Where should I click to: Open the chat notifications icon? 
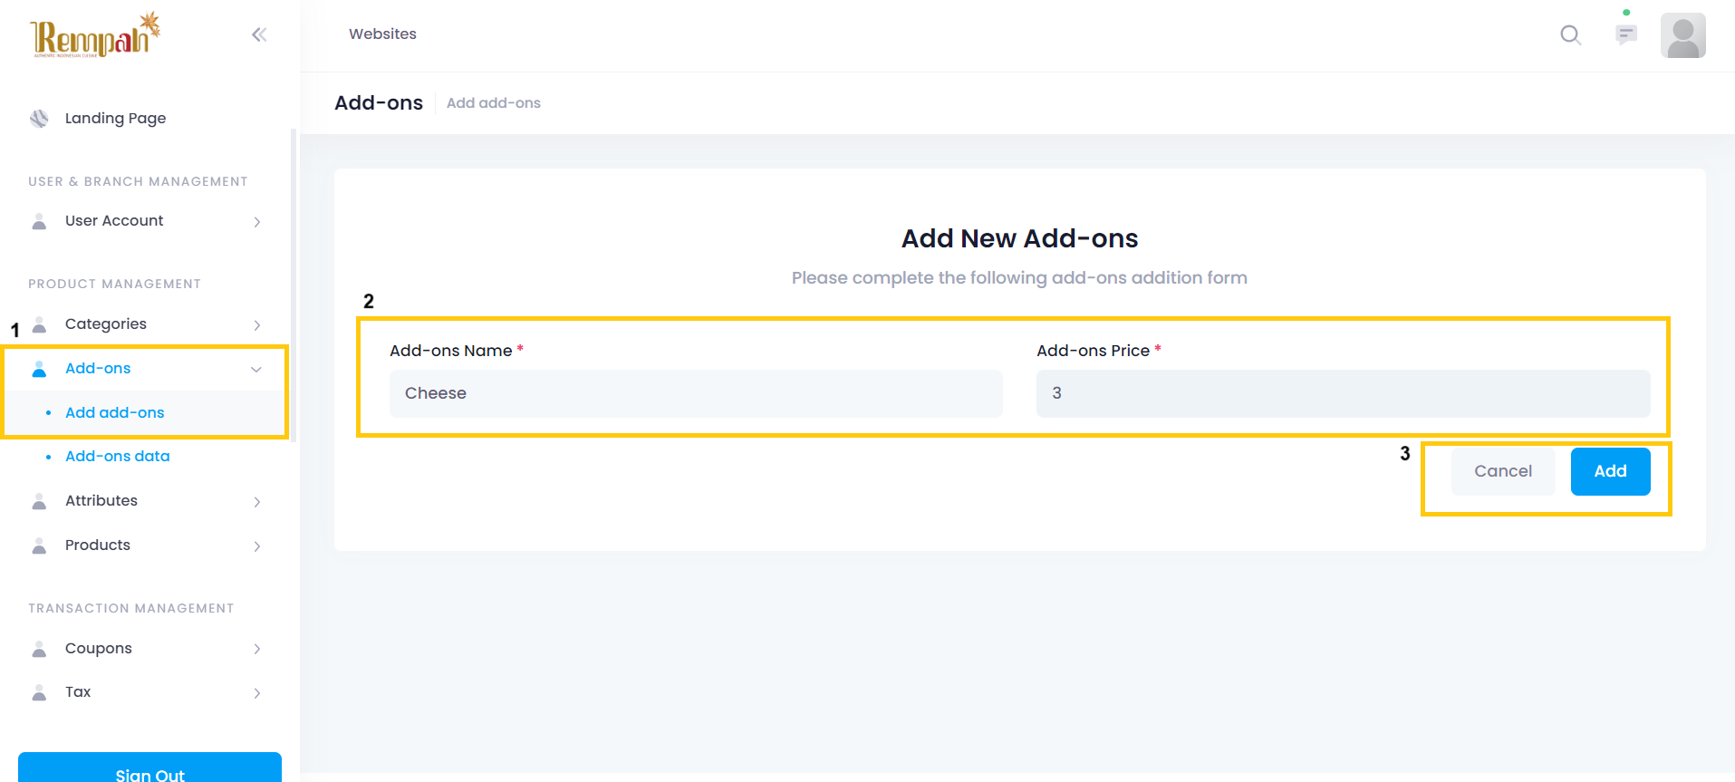pyautogui.click(x=1626, y=34)
